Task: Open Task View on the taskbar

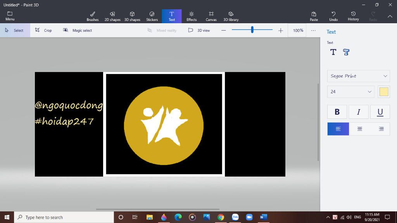Action: 135,217
